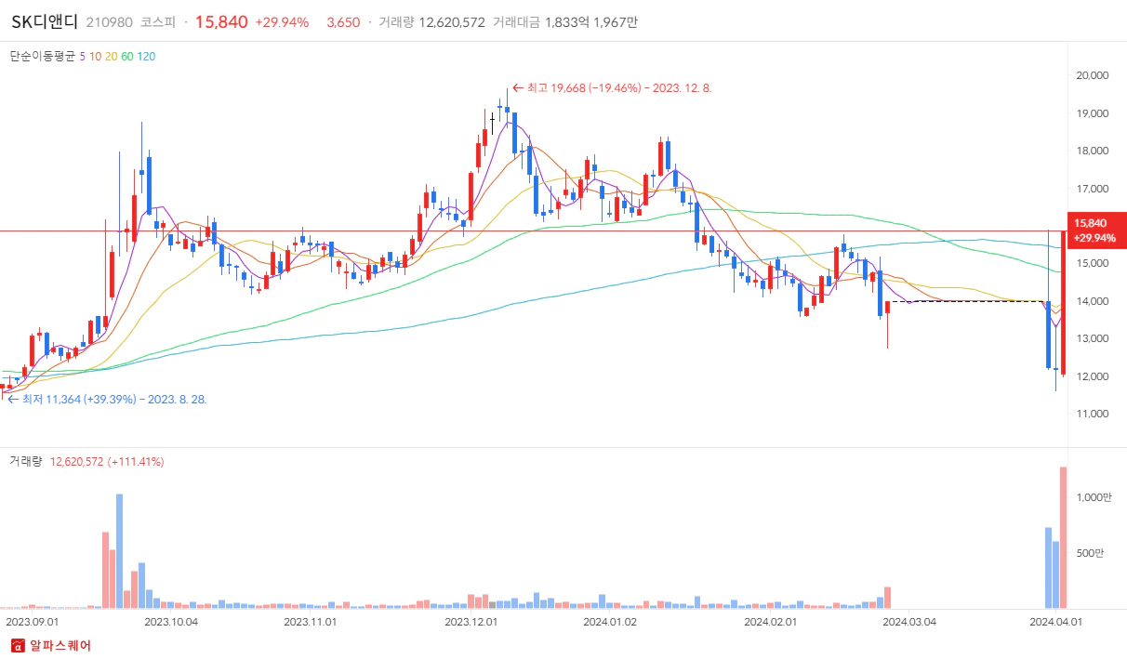Click the 500만 volume axis label

(x=1089, y=554)
